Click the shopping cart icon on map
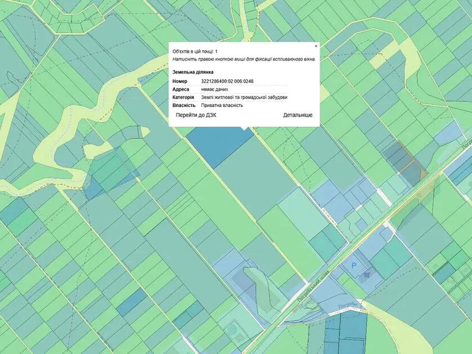 [366, 276]
